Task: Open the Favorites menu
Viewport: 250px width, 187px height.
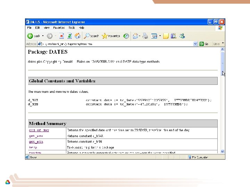Action: tap(59, 28)
